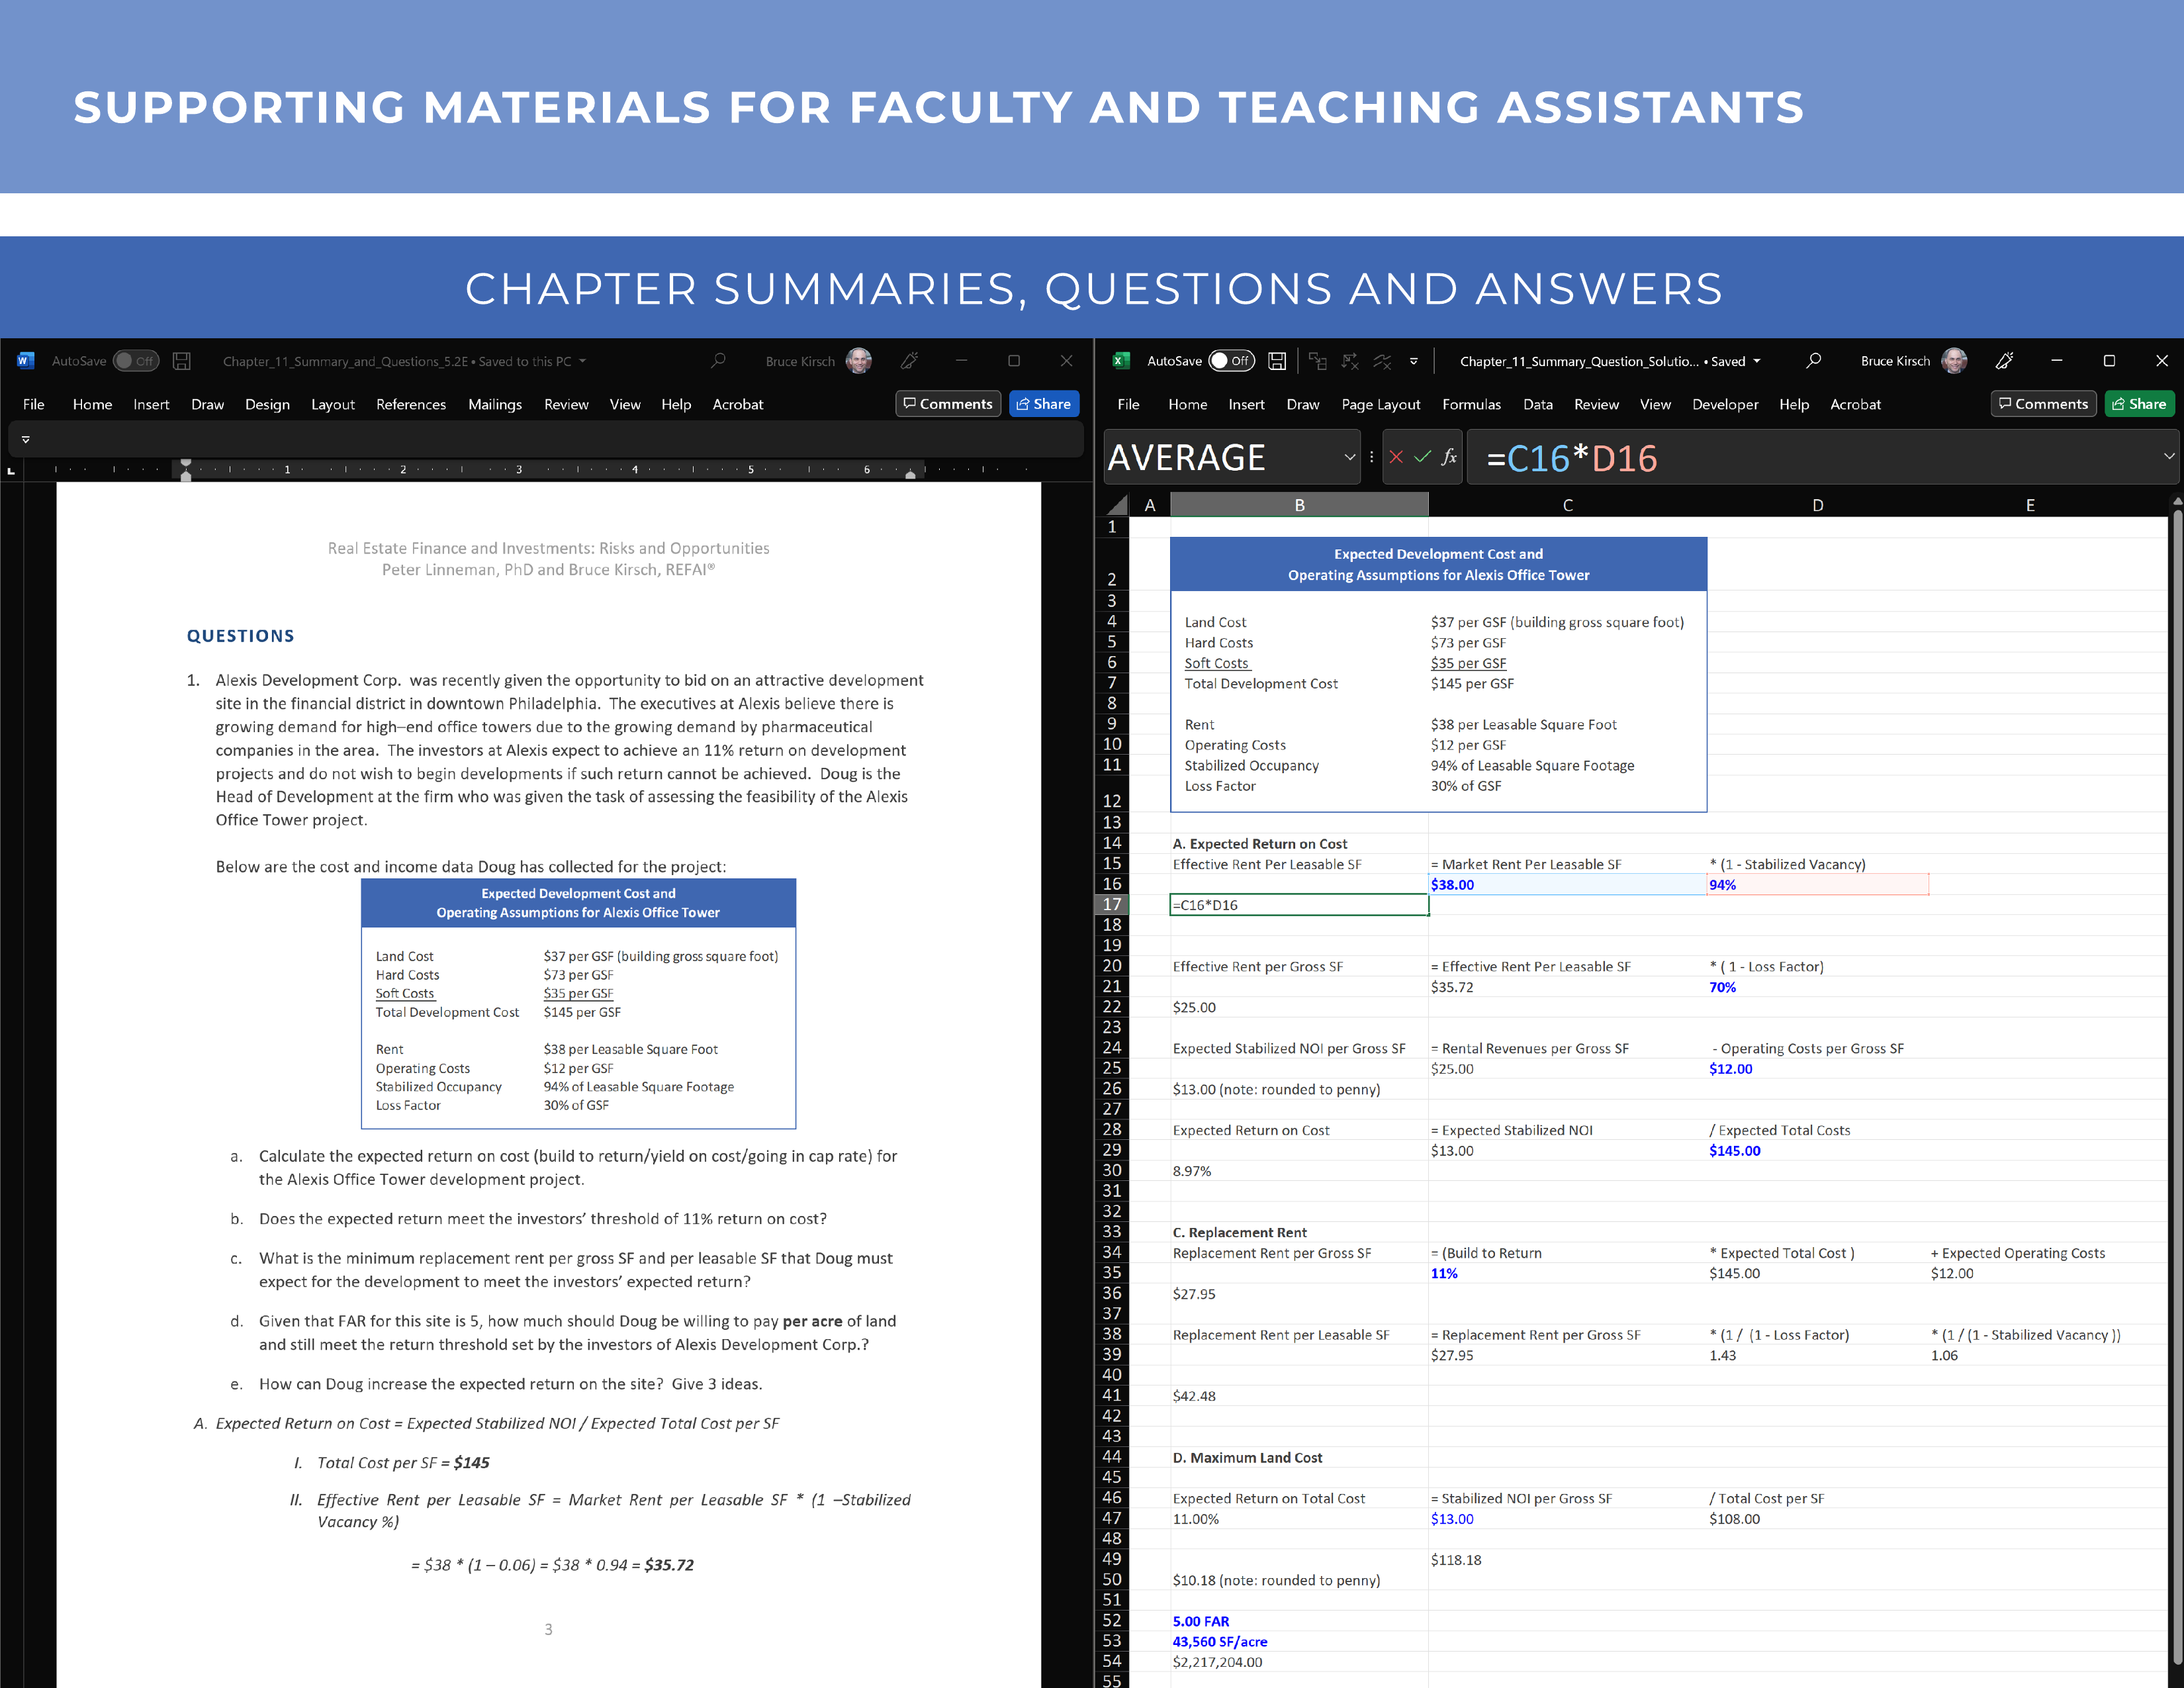Click coming-soon megaphone icon in Word
Screen dimensions: 2184x1688
[909, 361]
